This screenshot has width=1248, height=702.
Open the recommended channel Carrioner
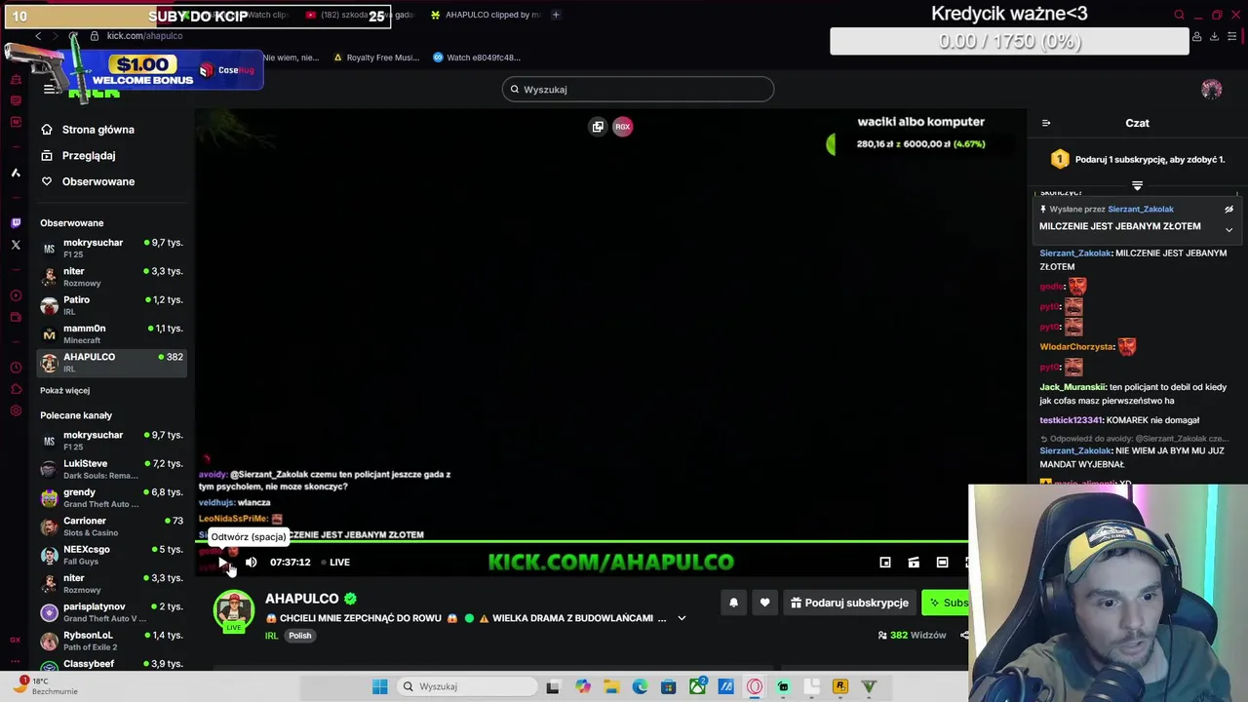[x=111, y=526]
